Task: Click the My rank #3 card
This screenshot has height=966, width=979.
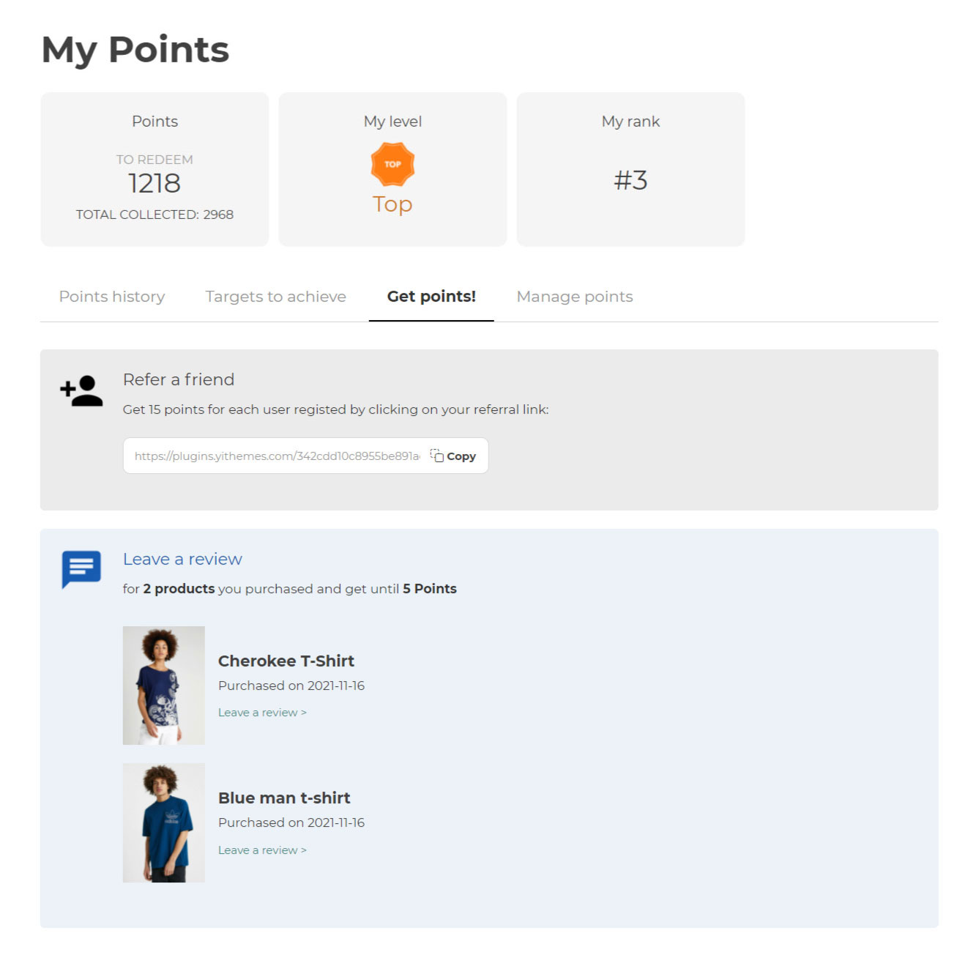Action: tap(630, 170)
